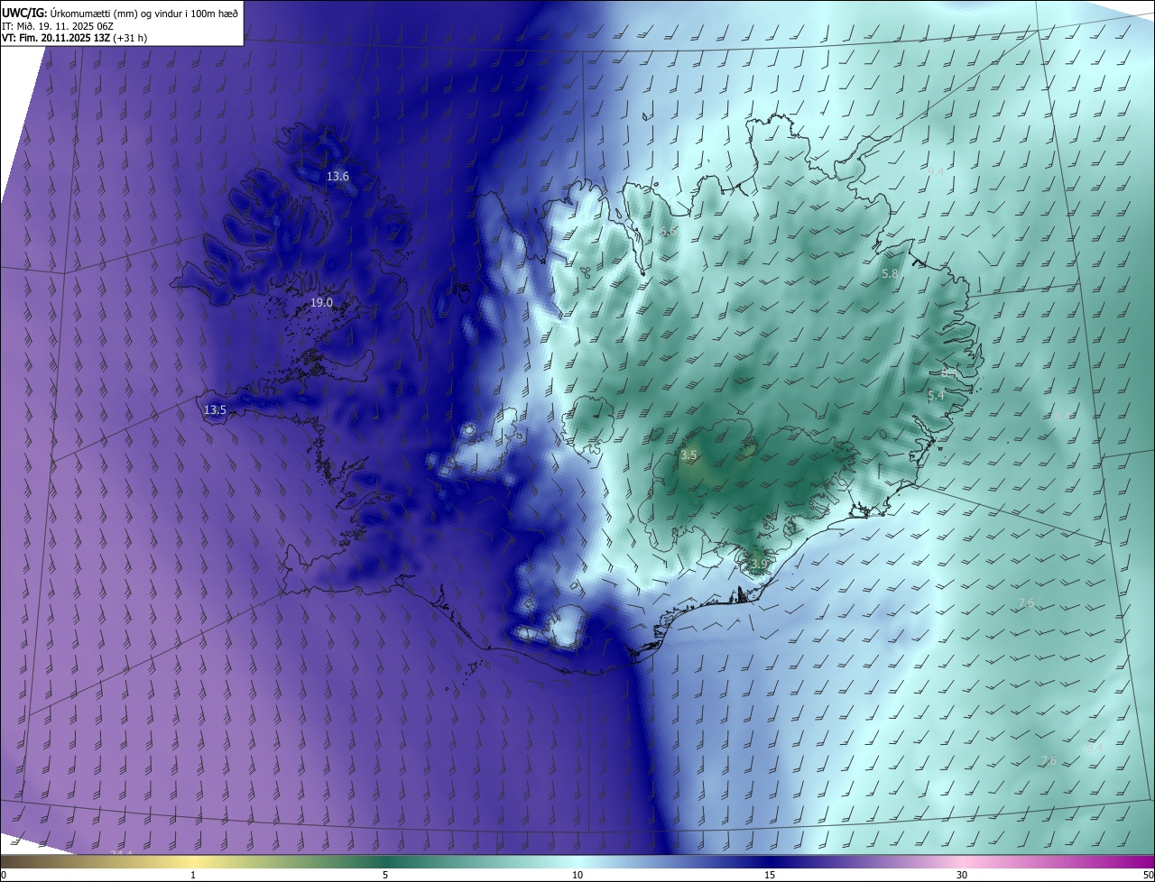This screenshot has height=882, width=1155.
Task: Click the 5.8 value in northeast Iceland
Action: tap(891, 273)
